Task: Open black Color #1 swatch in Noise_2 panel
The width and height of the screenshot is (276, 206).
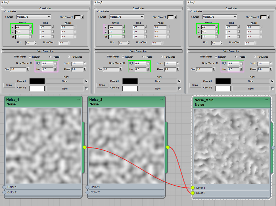Action: tap(130, 81)
